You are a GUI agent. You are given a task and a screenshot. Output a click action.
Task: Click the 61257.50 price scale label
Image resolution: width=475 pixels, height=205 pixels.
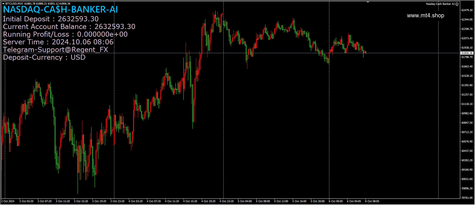pos(467,95)
